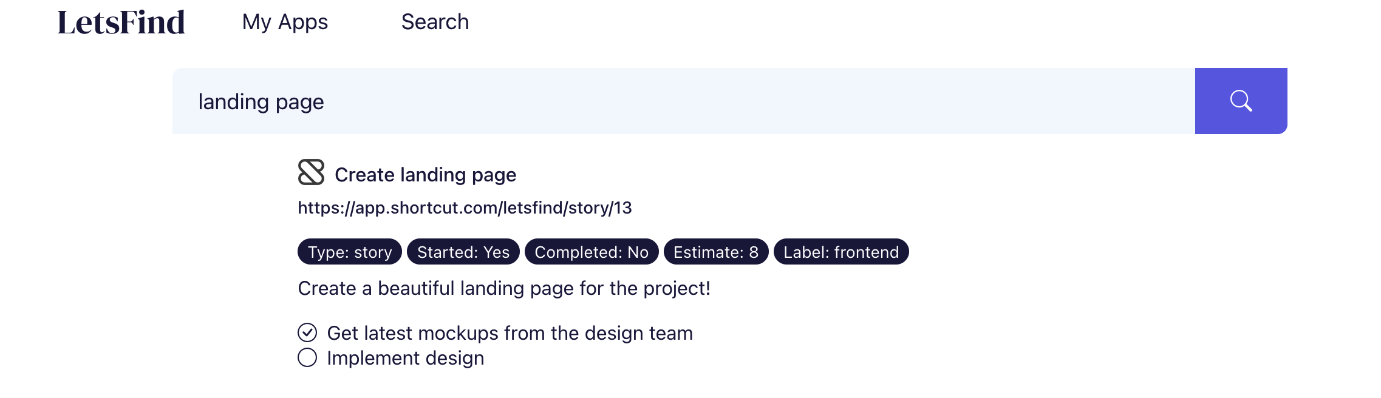1381x398 pixels.
Task: Select the 'Type: story' badge
Action: [349, 252]
